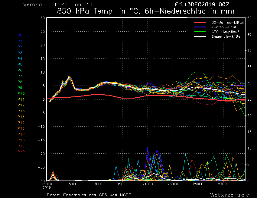Click the green GFS-Hauptlauf legend line

tap(200, 32)
